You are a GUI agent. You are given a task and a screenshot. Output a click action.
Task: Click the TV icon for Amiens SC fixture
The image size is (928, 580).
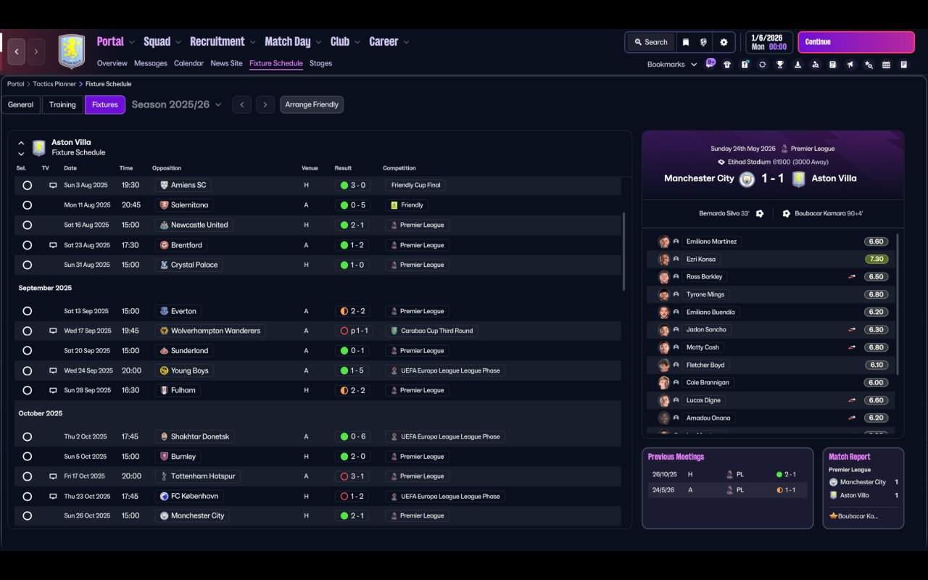click(x=53, y=186)
